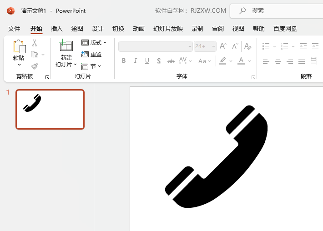This screenshot has height=231, width=323.
Task: Activate the Format Painter brush icon
Action: coord(35,66)
